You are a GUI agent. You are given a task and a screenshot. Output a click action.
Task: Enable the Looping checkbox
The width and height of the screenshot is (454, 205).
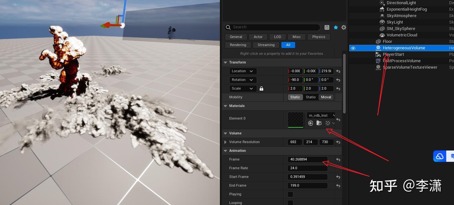[290, 203]
